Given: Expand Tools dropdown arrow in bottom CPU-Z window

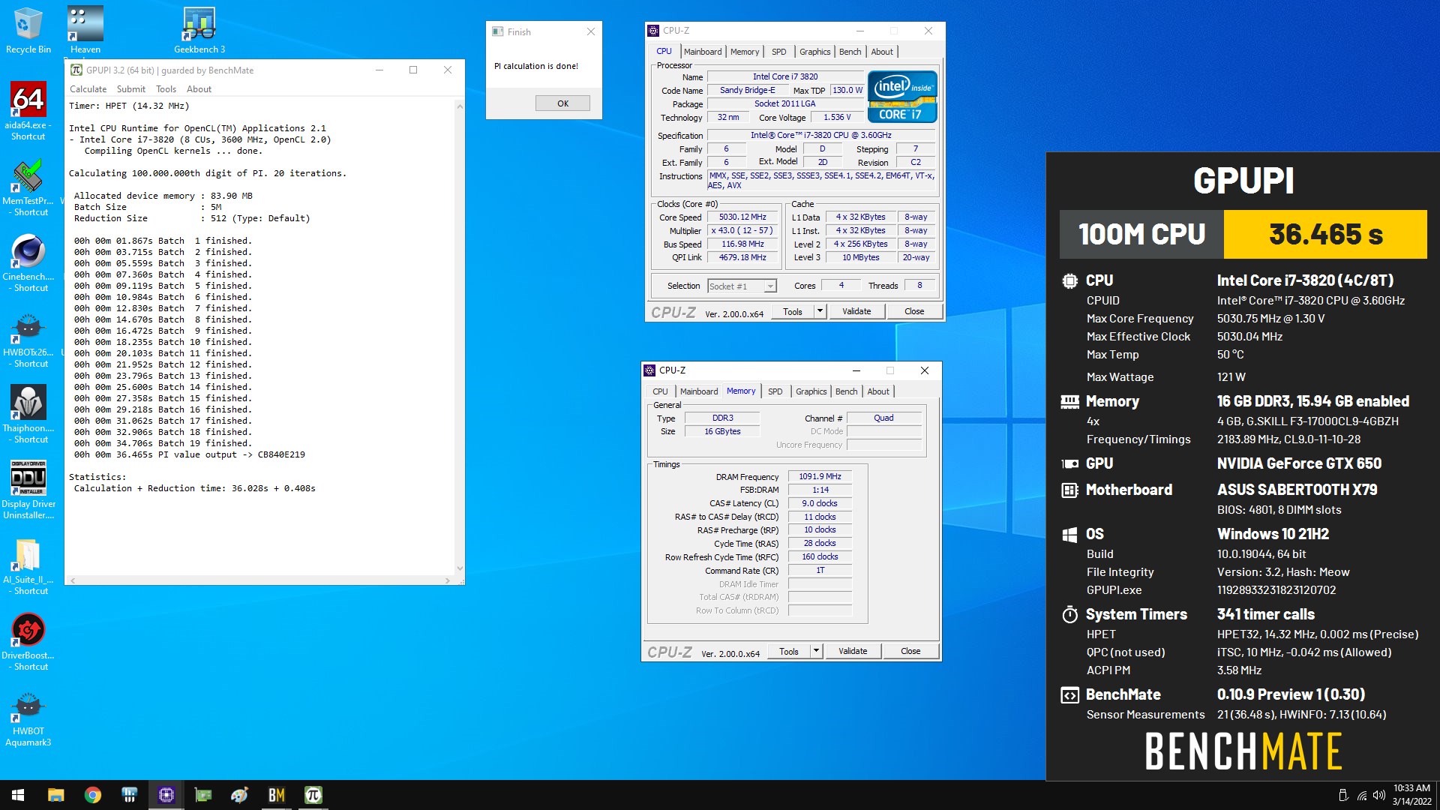Looking at the screenshot, I should 816,651.
